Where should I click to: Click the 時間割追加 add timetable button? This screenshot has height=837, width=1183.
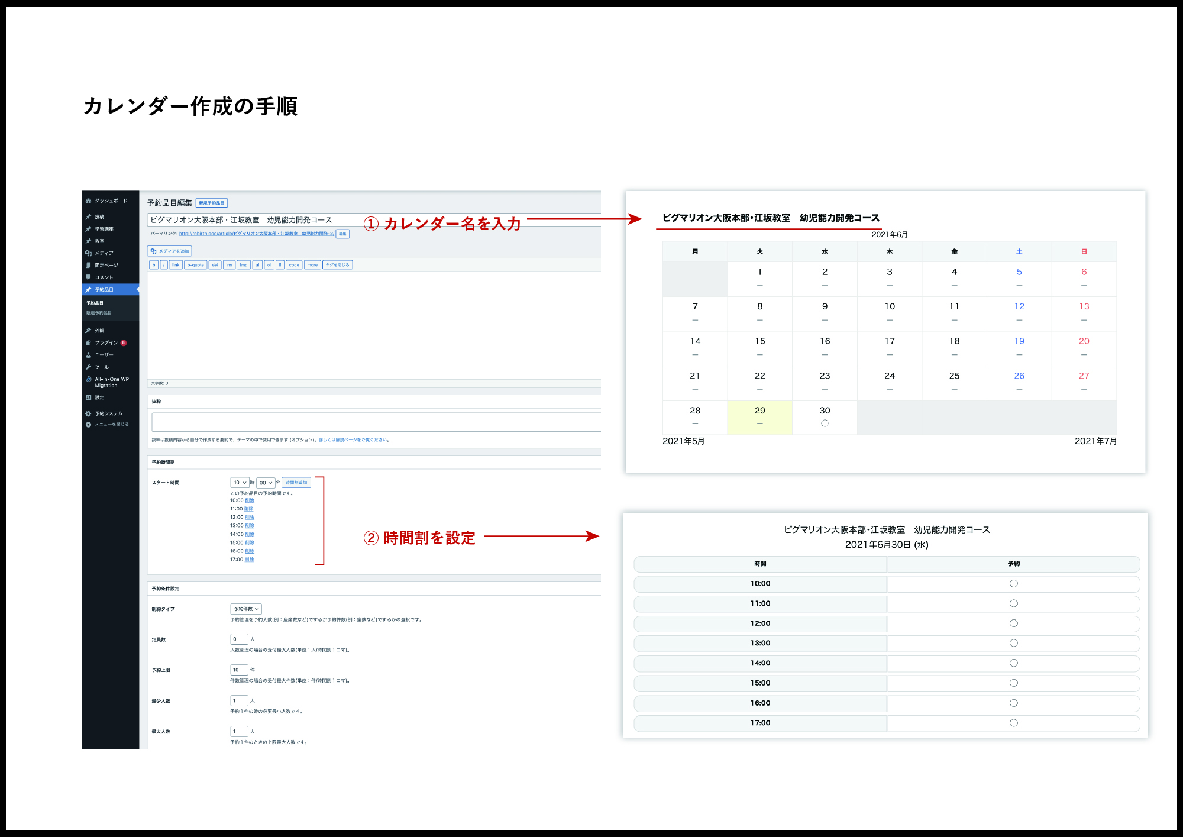point(296,483)
